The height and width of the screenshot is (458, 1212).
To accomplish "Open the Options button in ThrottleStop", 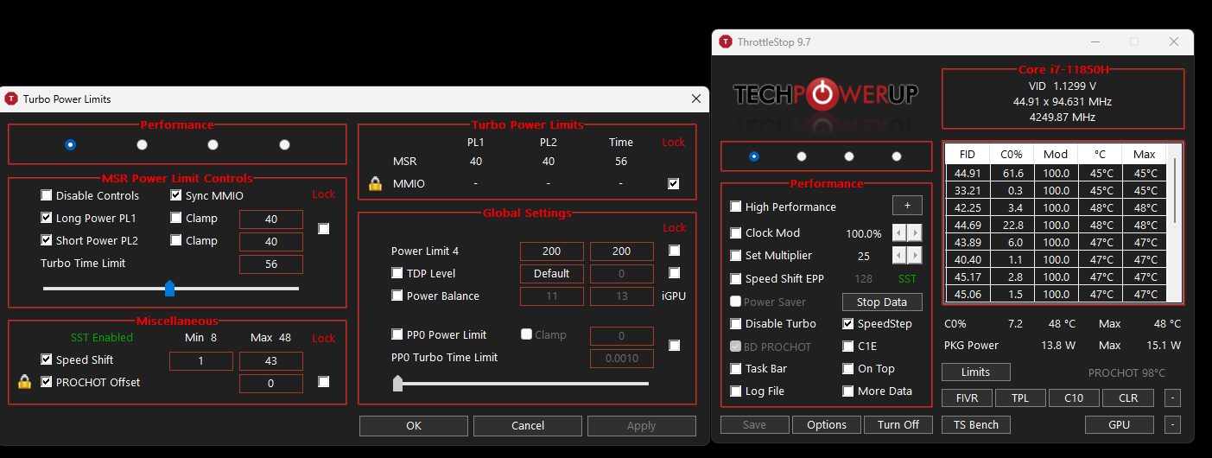I will [x=827, y=424].
